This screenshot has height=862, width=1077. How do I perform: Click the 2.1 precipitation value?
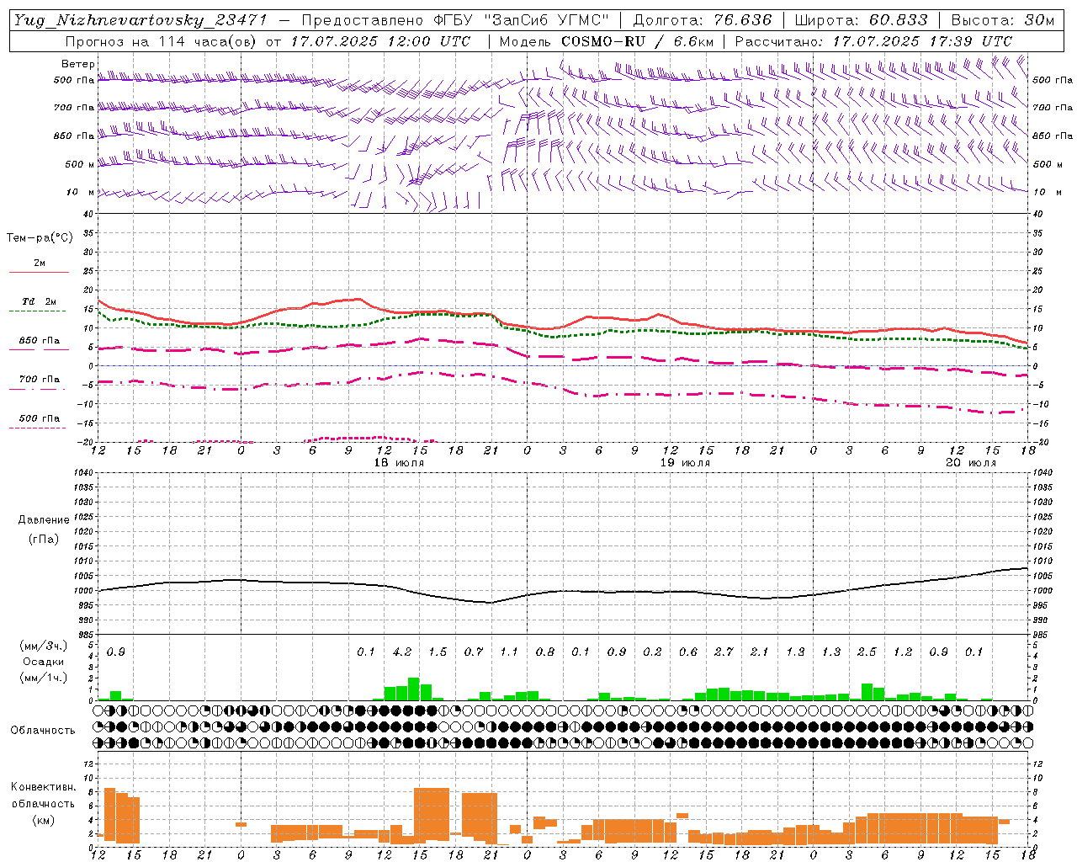(760, 652)
